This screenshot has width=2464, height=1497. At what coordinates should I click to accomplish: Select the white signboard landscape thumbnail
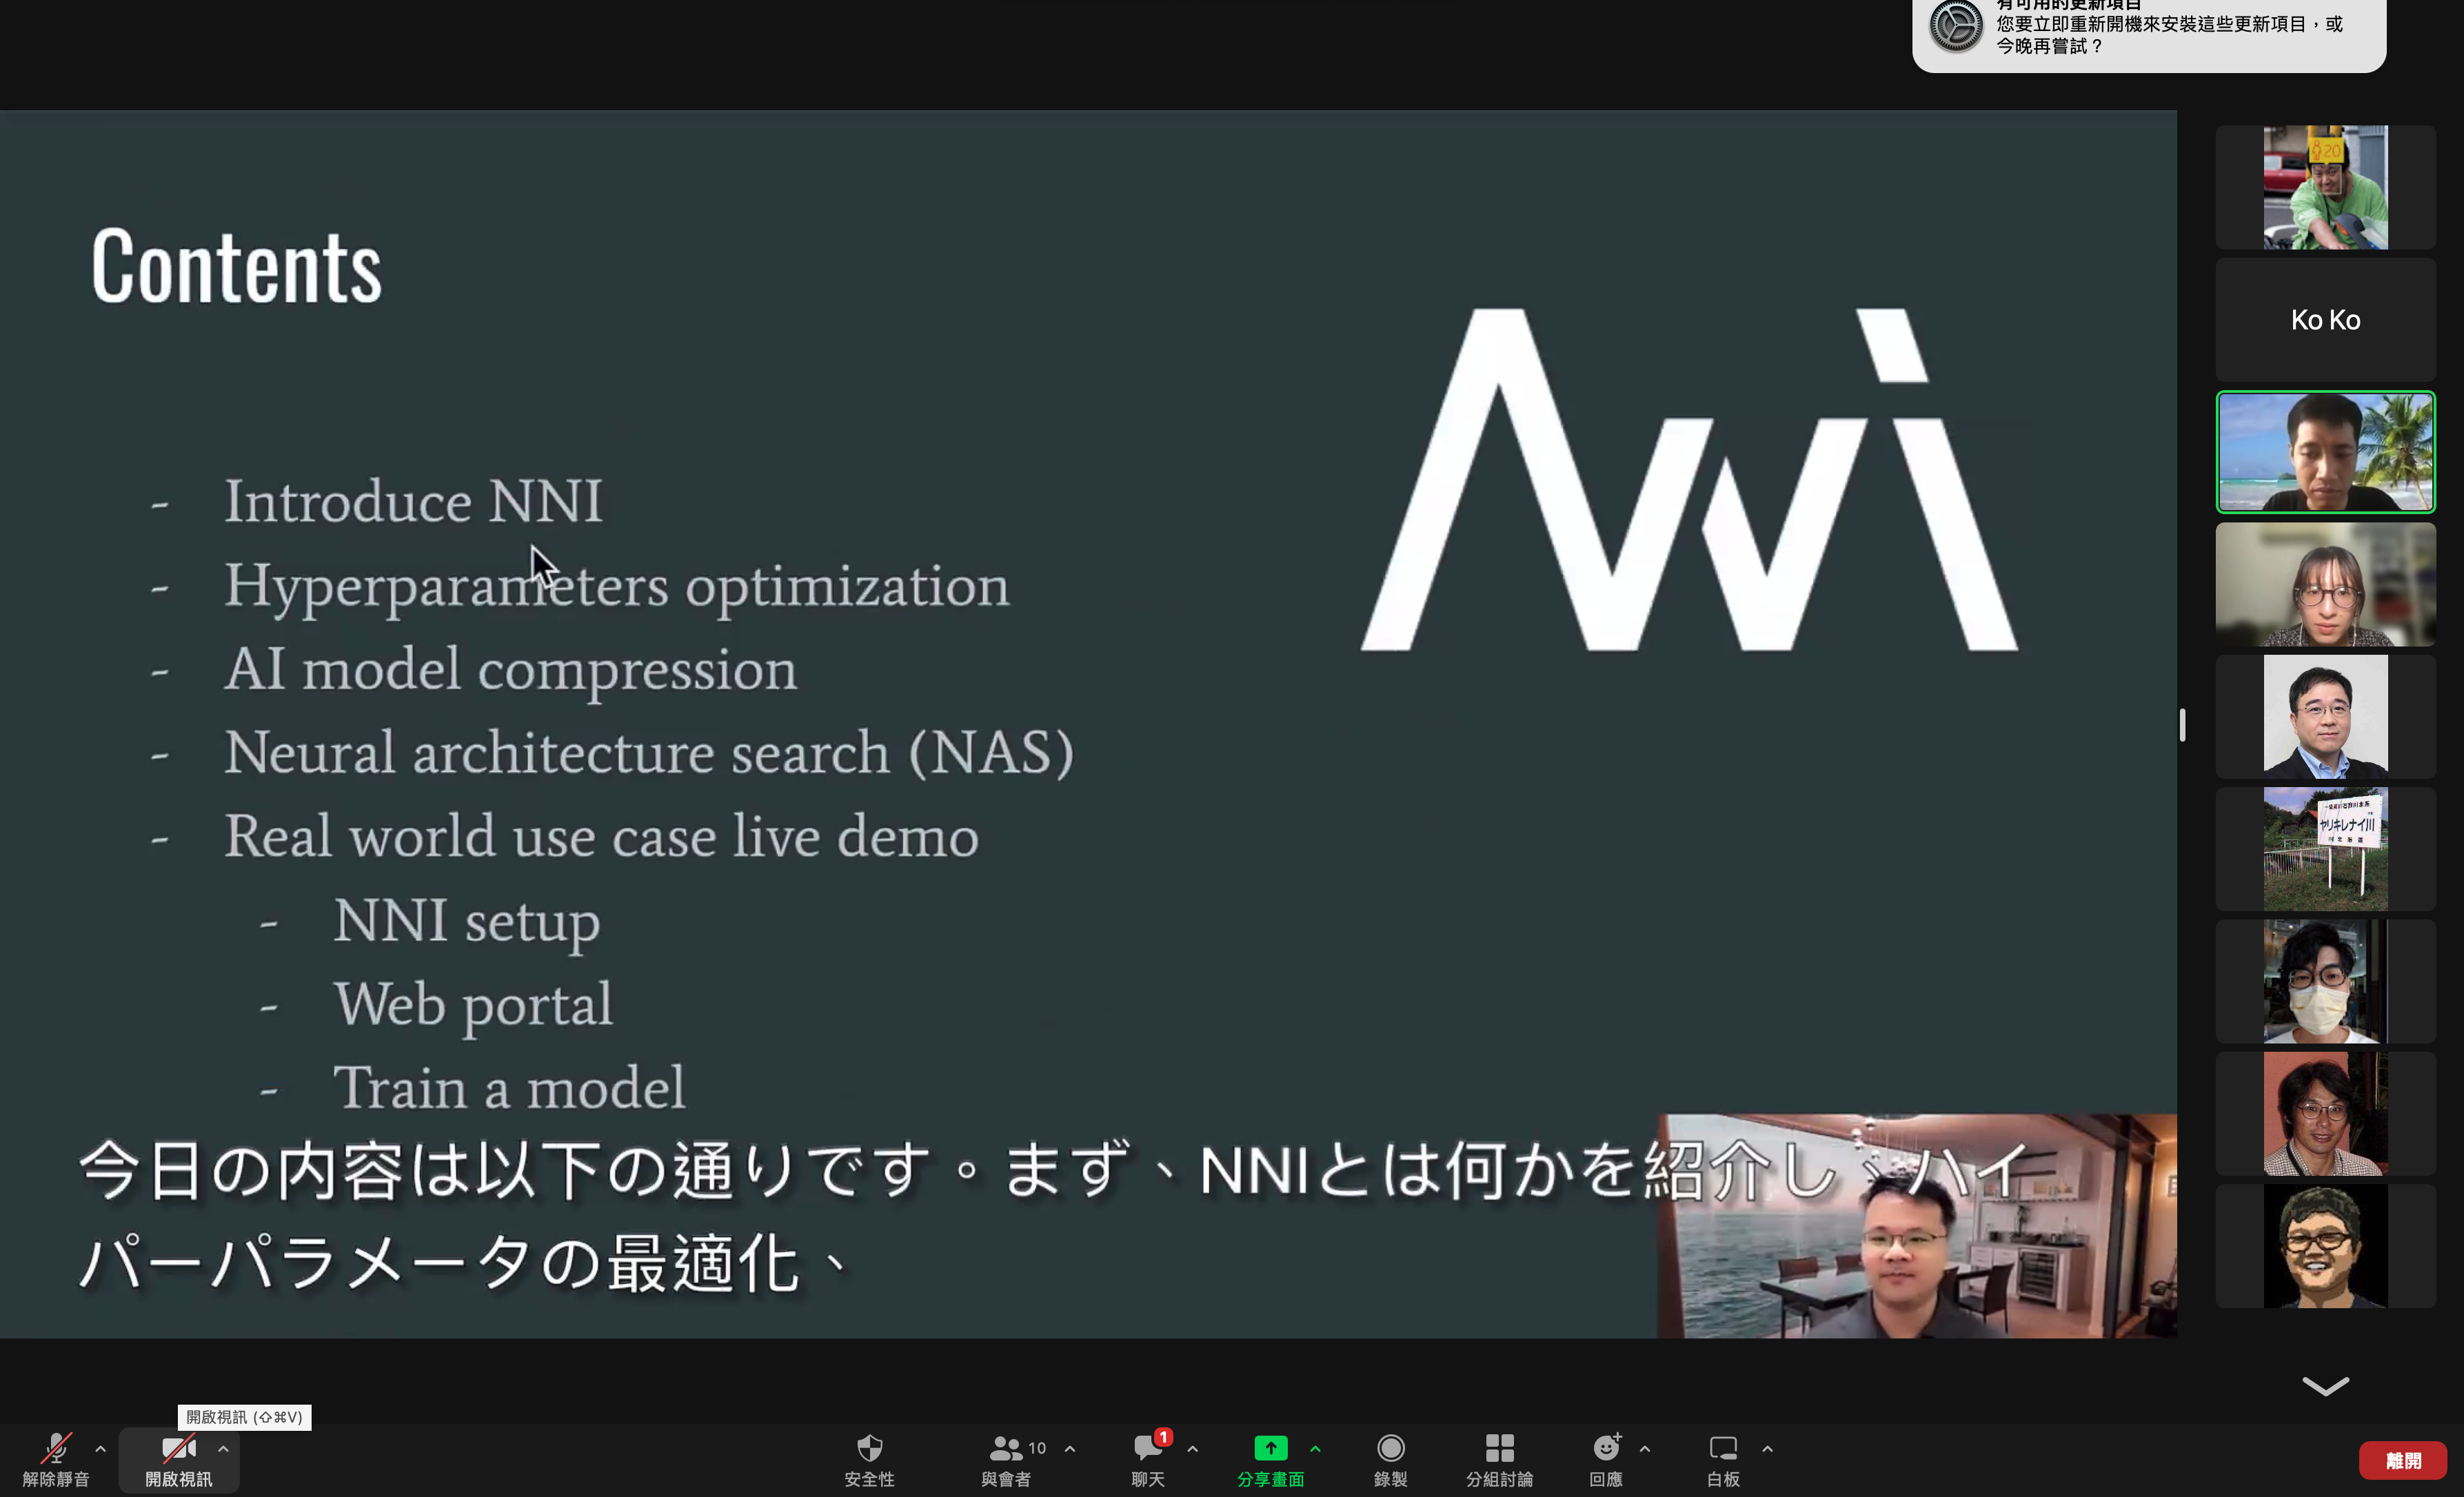pos(2326,849)
